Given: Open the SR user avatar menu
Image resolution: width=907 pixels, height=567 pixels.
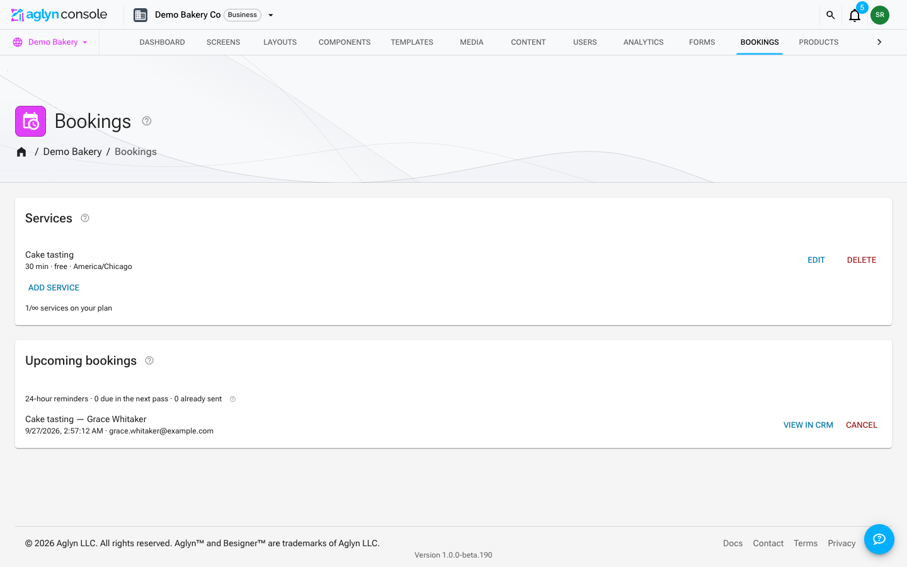Looking at the screenshot, I should coord(880,15).
